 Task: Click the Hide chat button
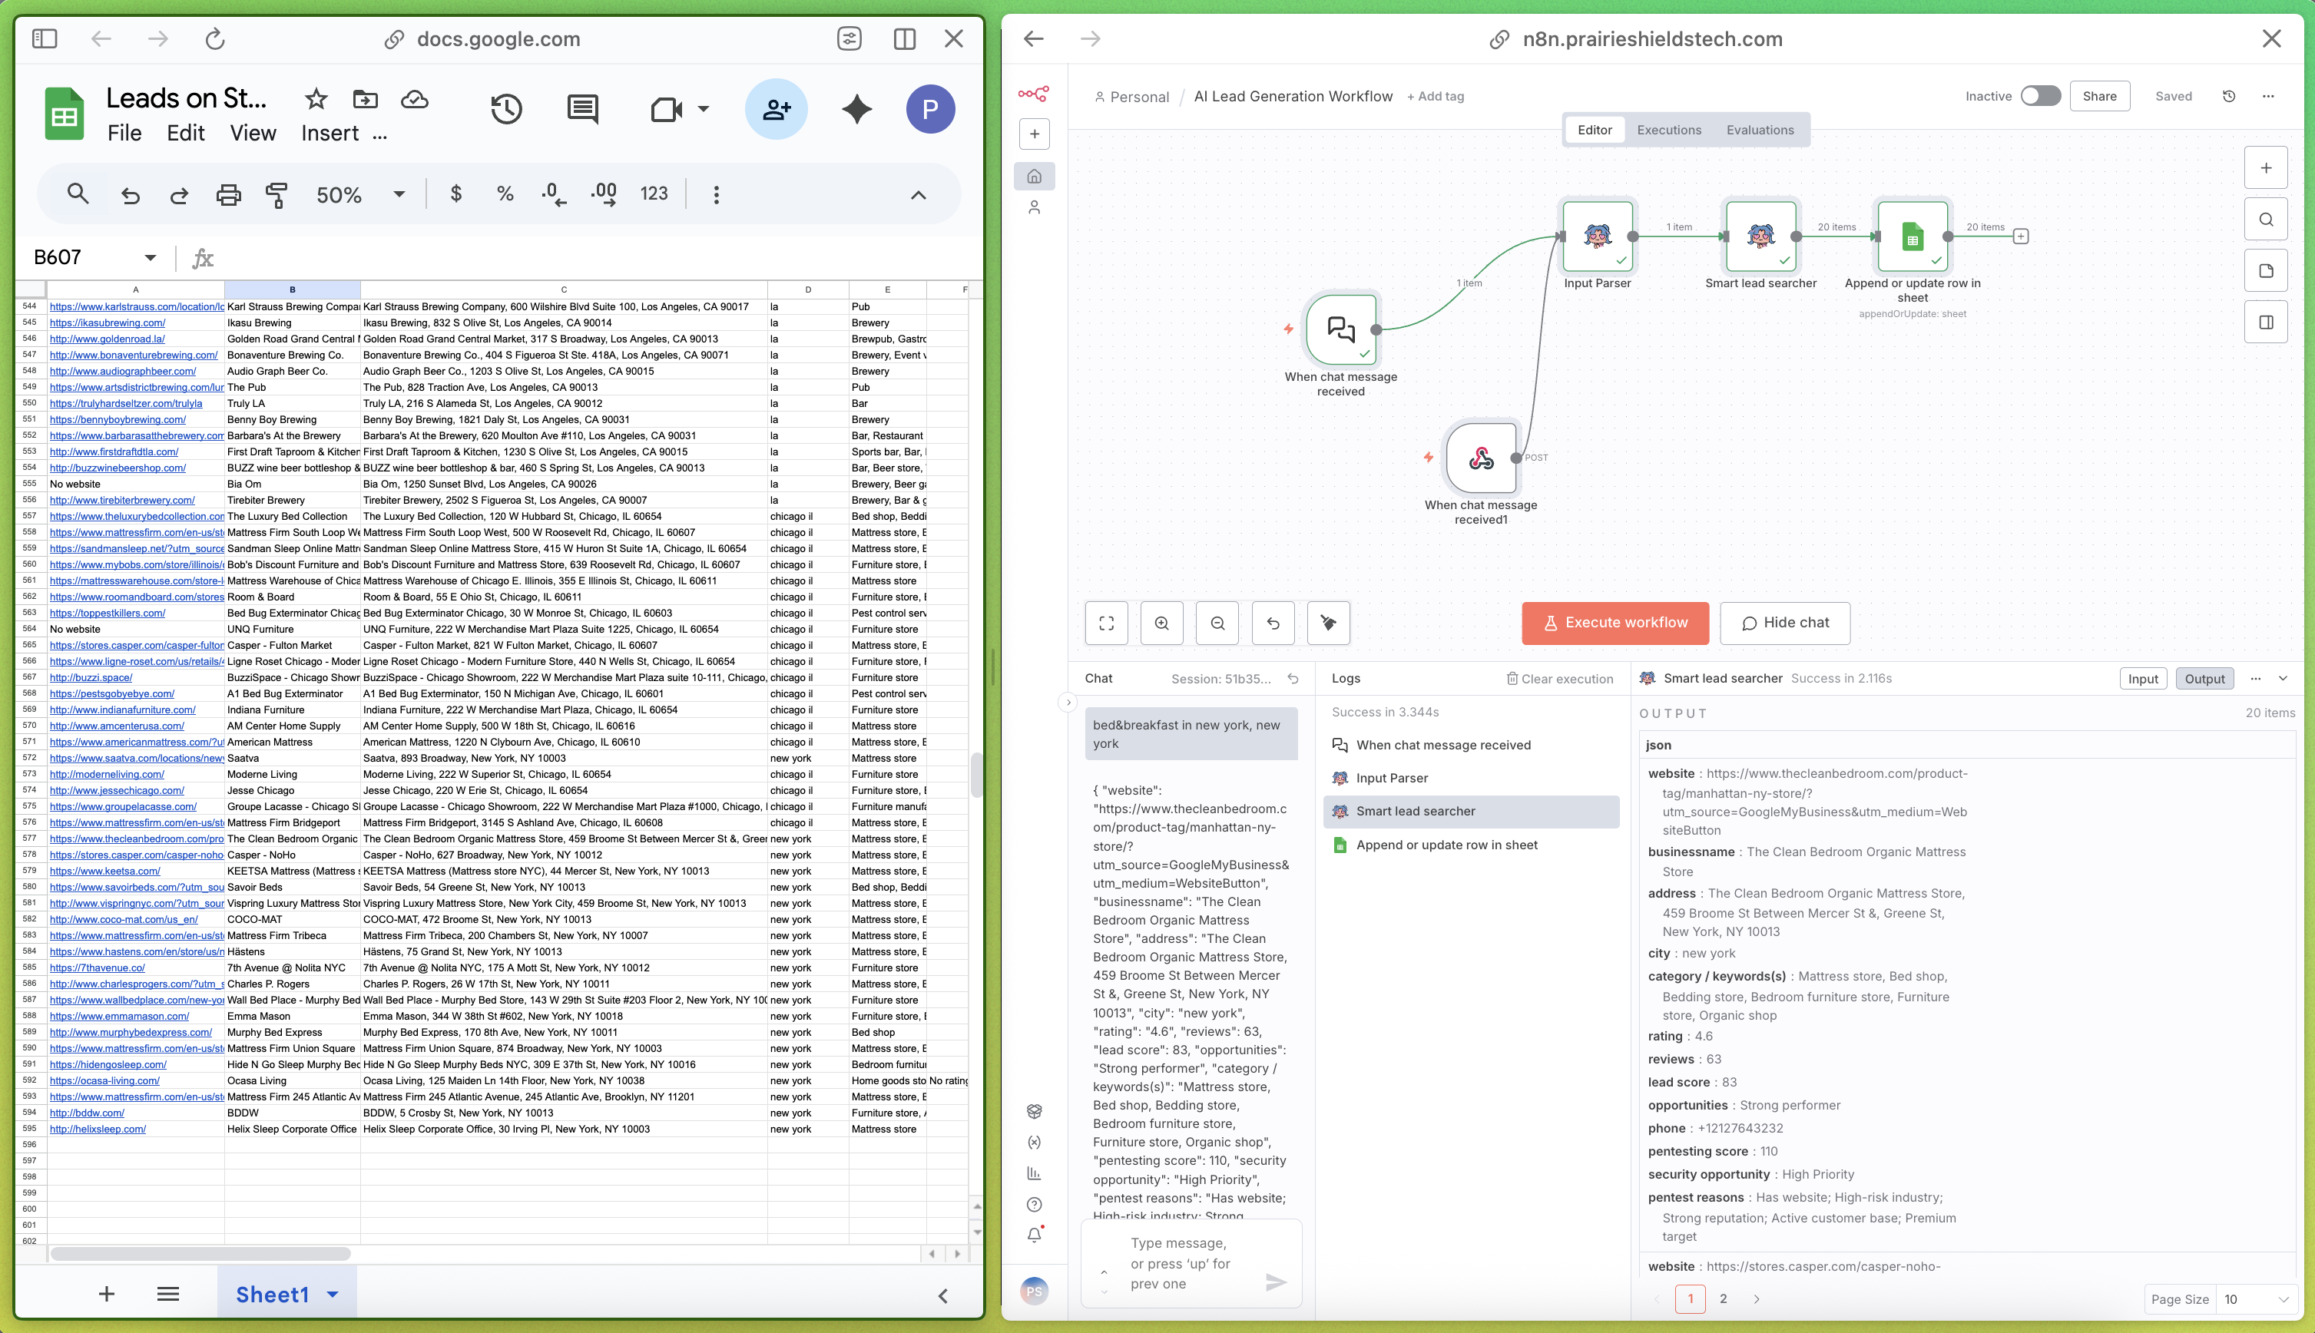pos(1783,623)
